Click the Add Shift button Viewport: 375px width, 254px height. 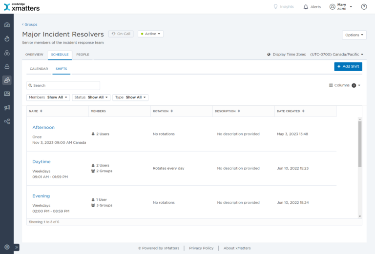tap(348, 66)
